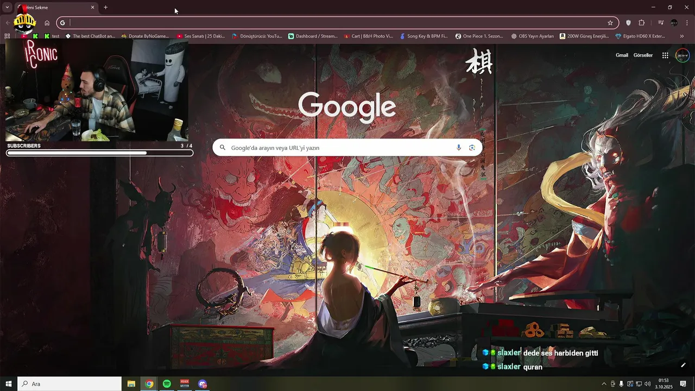Viewport: 695px width, 391px height.
Task: Open the microphone tray icon
Action: [621, 384]
